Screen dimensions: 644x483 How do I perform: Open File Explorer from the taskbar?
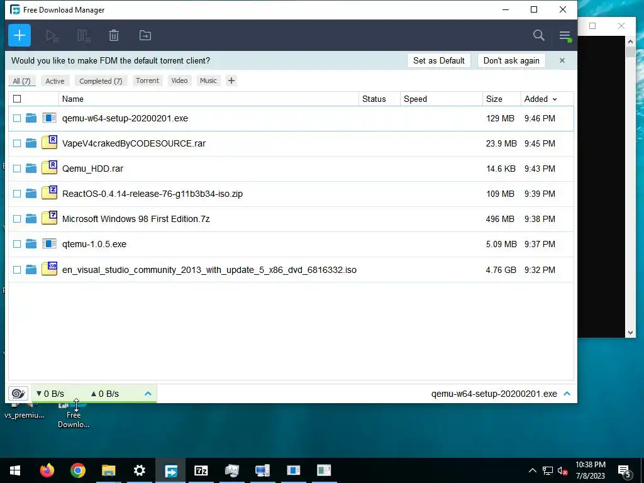click(108, 470)
